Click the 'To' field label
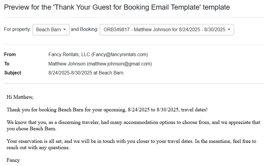This screenshot has width=268, height=166. click(7, 64)
